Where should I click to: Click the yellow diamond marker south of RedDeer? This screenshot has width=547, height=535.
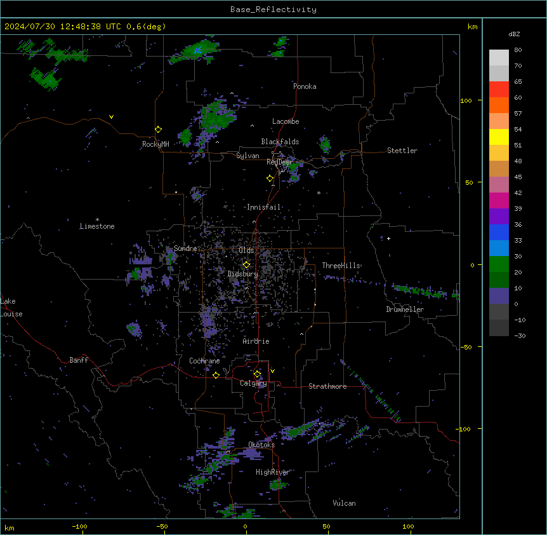coord(270,179)
